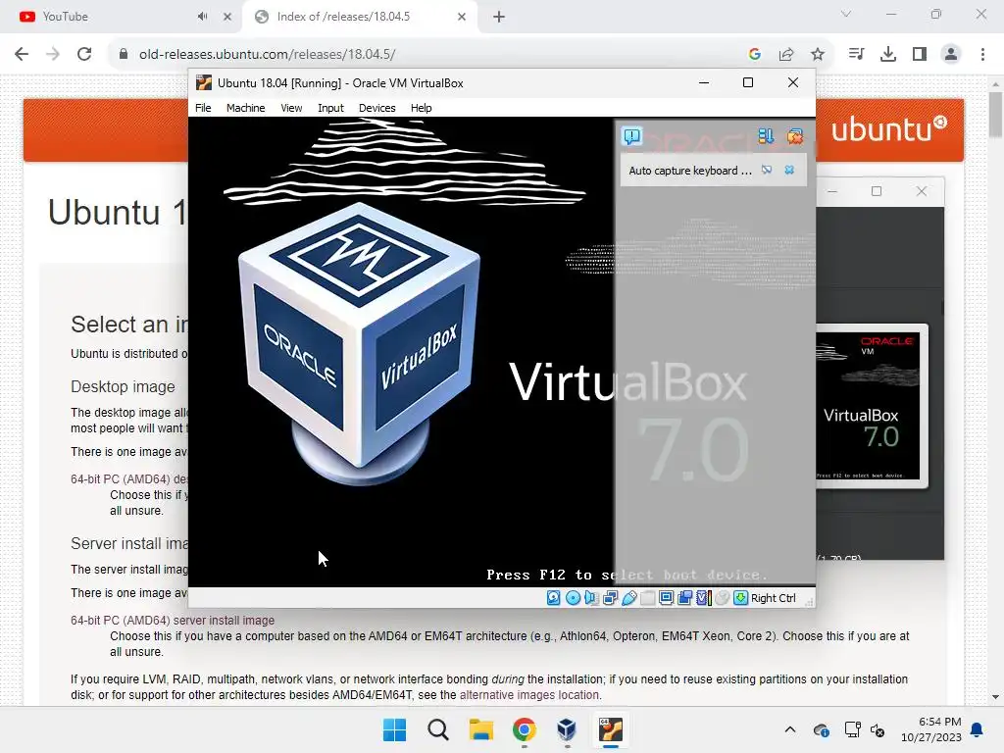The width and height of the screenshot is (1004, 753).
Task: Show hidden system tray icons
Action: click(790, 729)
